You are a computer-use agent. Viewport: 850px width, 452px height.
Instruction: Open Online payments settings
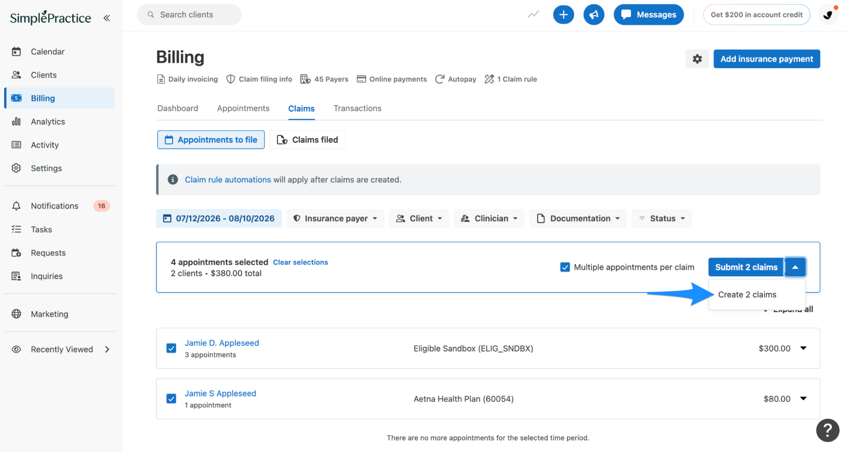point(392,79)
